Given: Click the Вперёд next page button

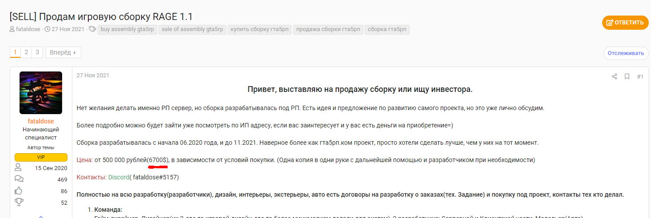Looking at the screenshot, I should point(63,52).
